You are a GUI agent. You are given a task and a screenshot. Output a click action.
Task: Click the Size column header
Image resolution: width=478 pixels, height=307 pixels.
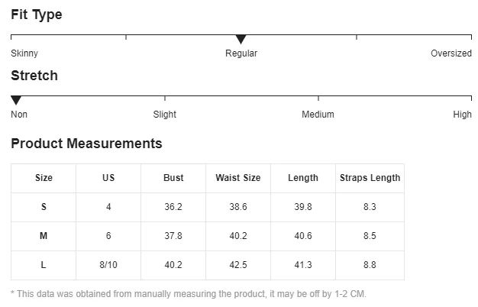point(44,178)
